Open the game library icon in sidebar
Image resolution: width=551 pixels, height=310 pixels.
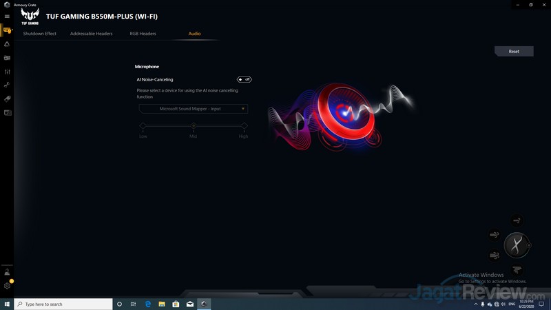click(7, 58)
